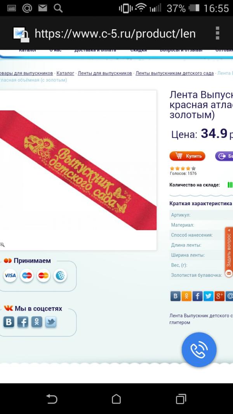
Task: Open browser three-dot overflow menu
Action: [217, 33]
